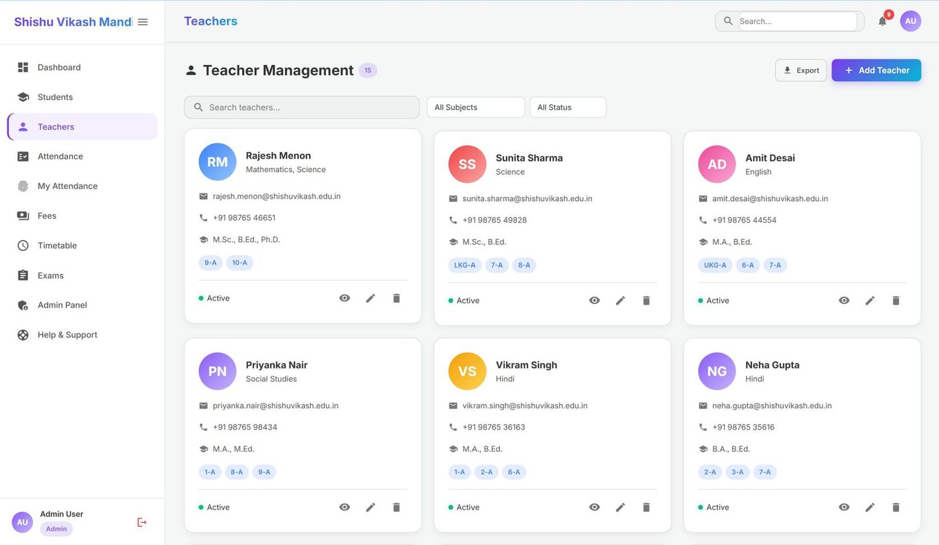
Task: Open AU user avatar in header
Action: pos(910,21)
